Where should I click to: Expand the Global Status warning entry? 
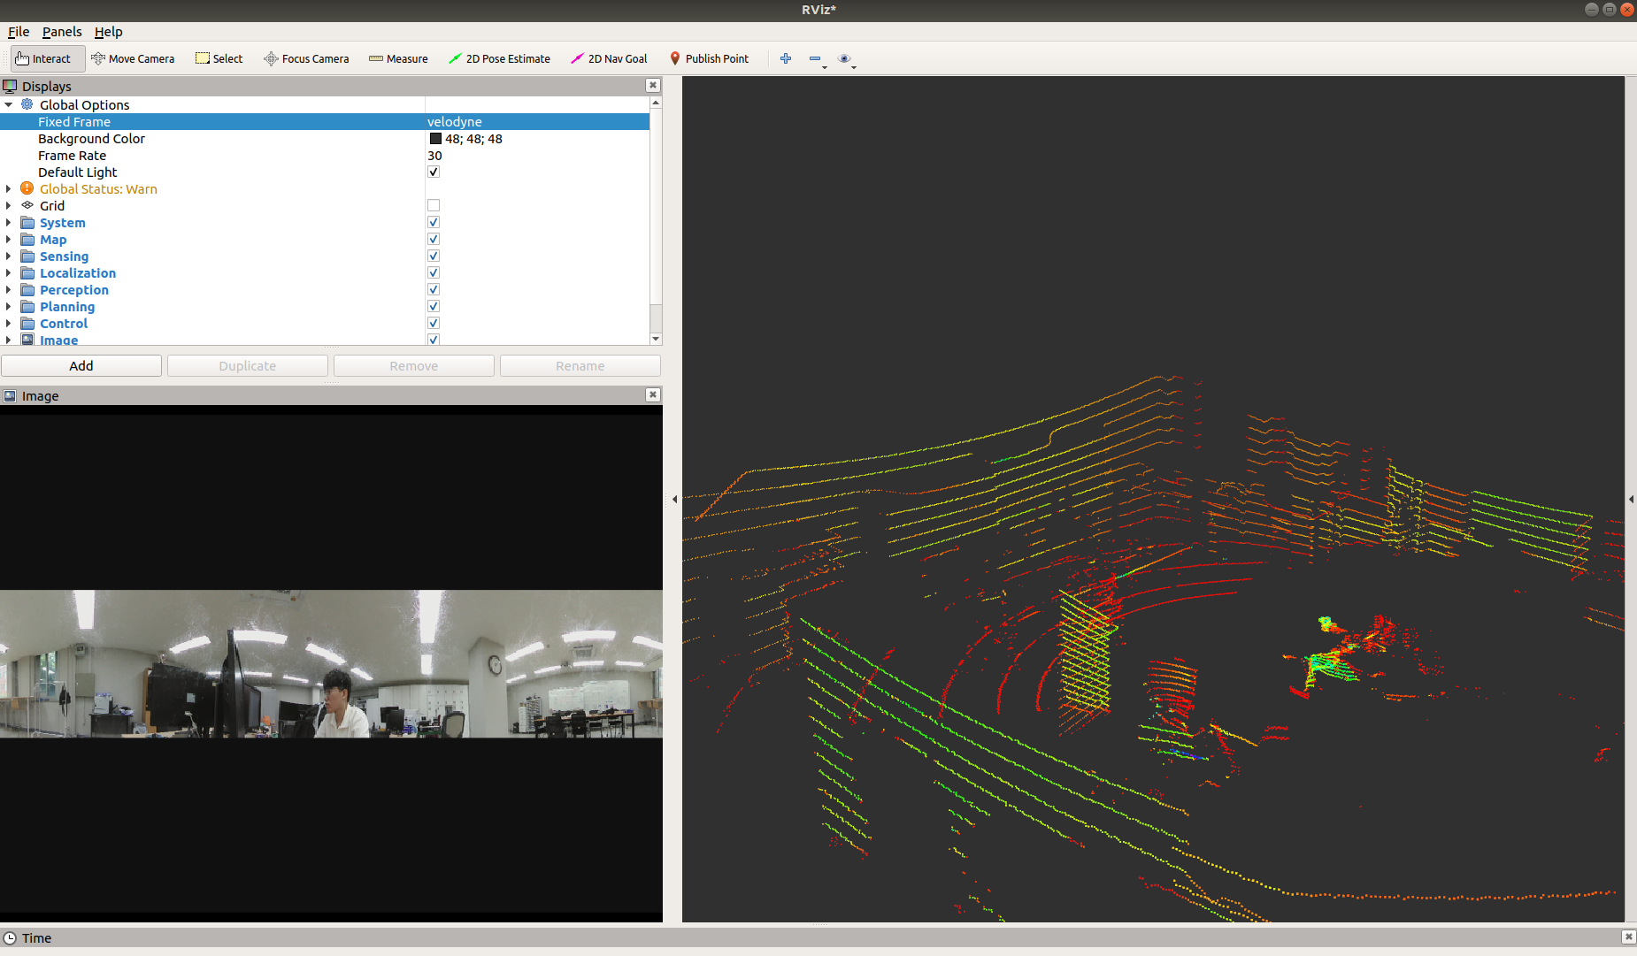coord(9,188)
